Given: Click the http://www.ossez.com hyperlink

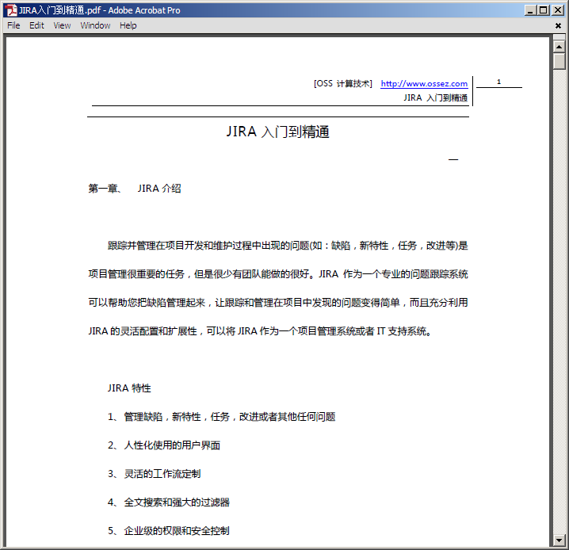Looking at the screenshot, I should [424, 84].
